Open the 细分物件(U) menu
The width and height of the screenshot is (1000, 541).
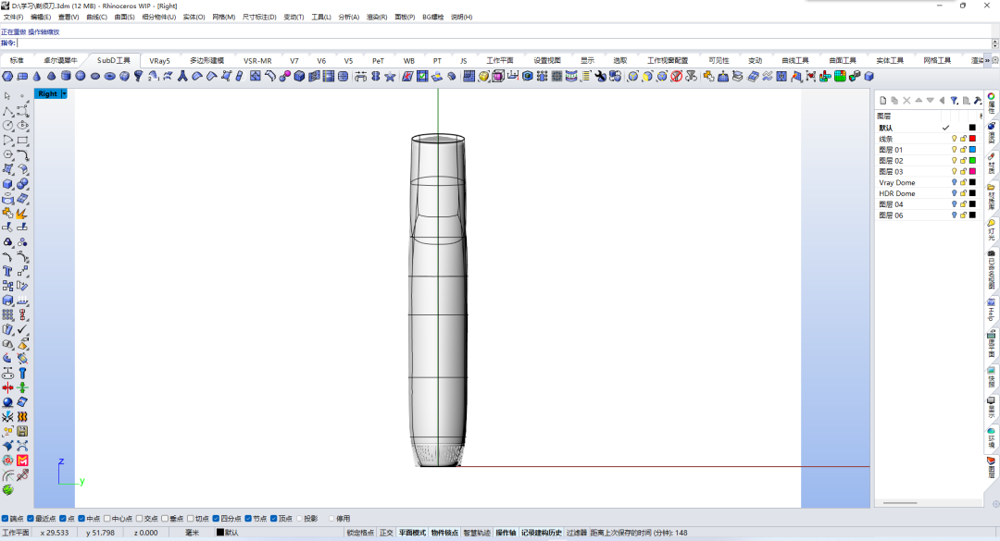[x=159, y=18]
